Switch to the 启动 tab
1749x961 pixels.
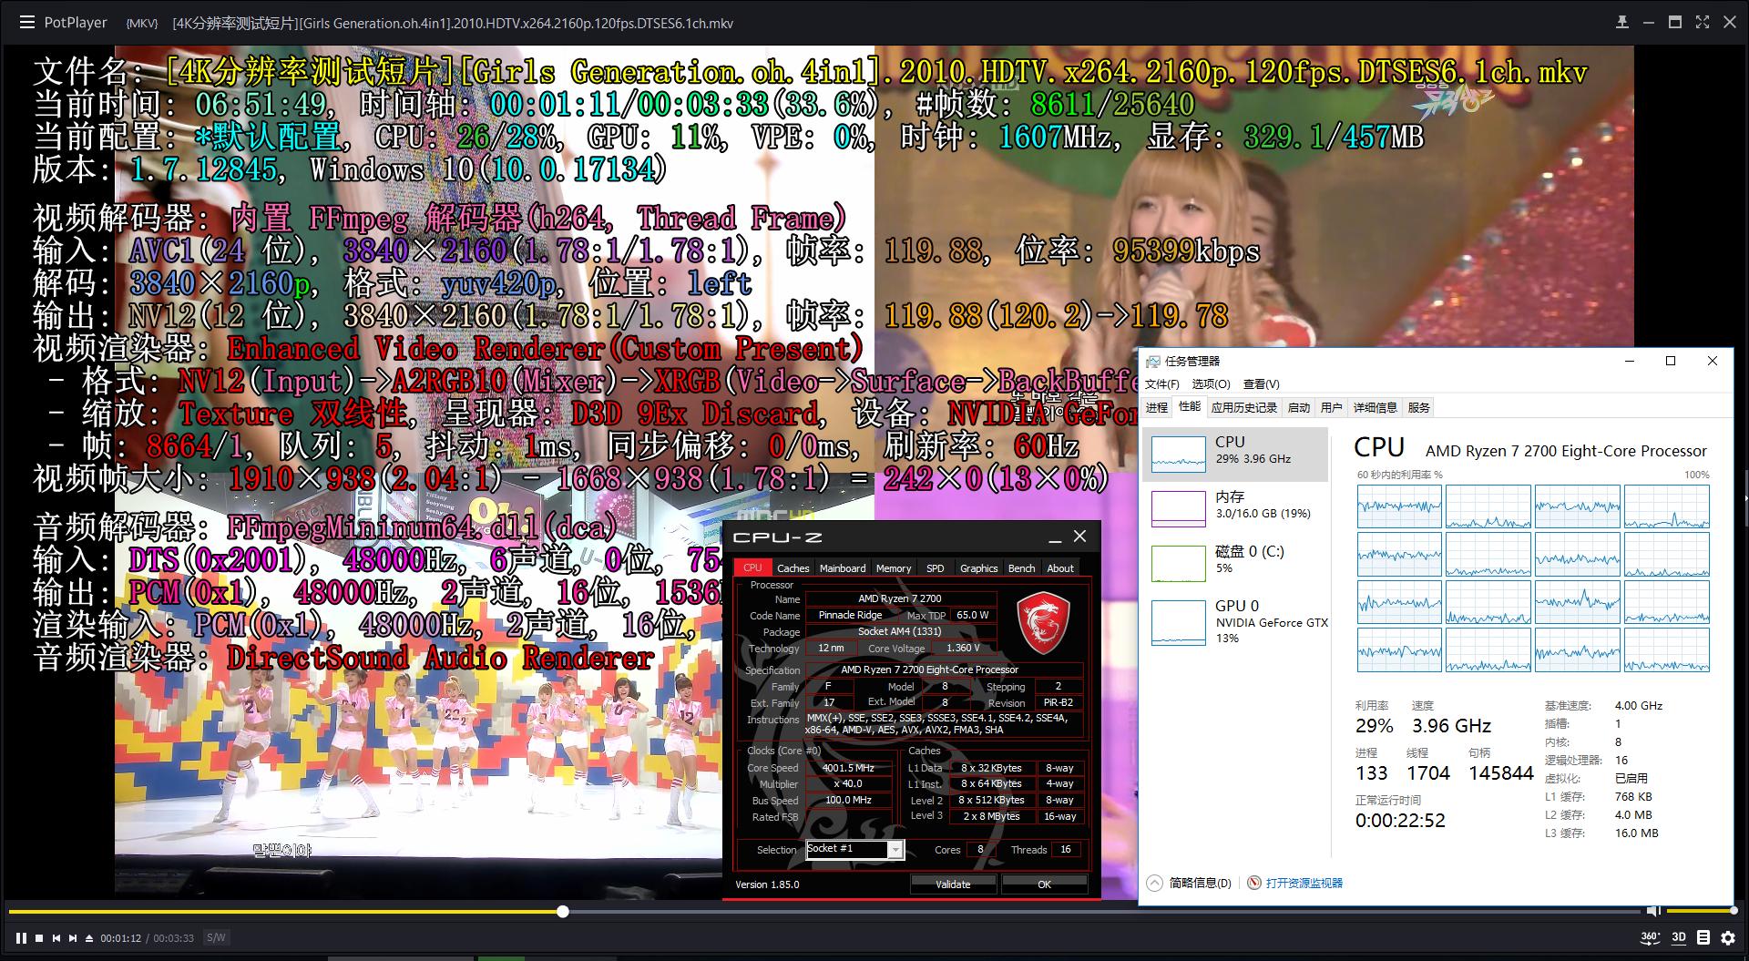click(x=1299, y=407)
